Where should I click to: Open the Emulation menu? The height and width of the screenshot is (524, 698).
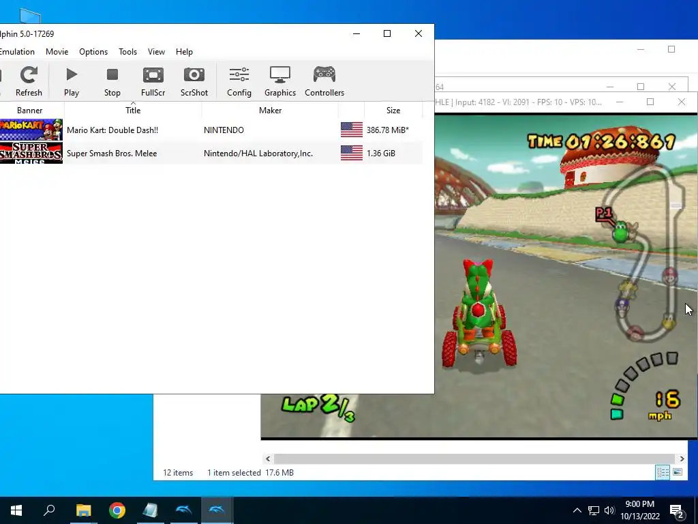tap(17, 52)
